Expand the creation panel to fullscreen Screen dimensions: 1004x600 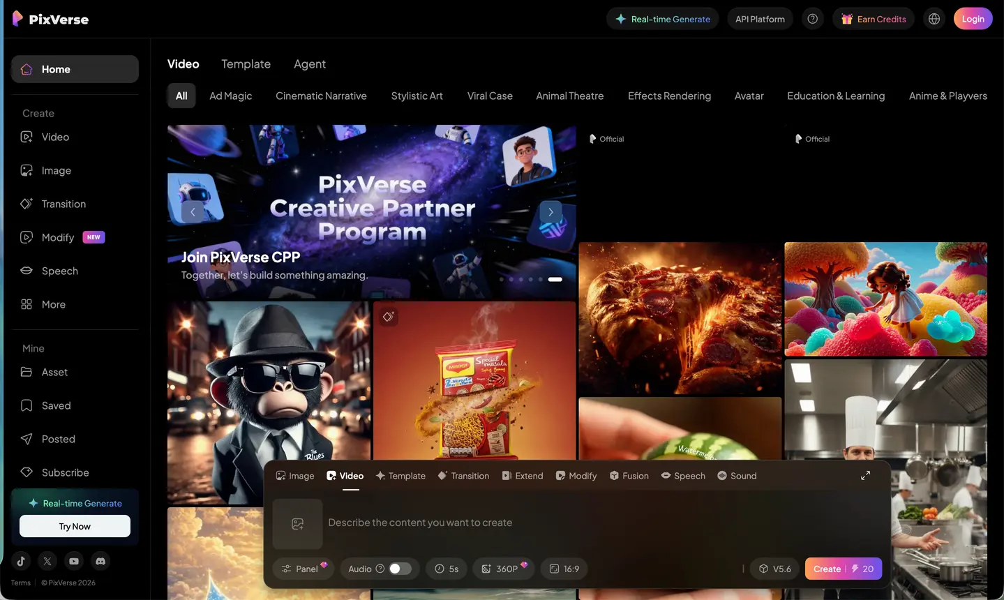[865, 475]
